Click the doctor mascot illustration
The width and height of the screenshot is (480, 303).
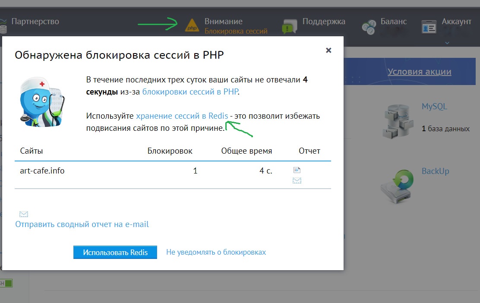(x=42, y=102)
